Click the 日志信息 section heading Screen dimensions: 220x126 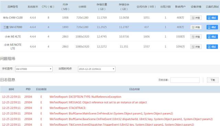8,80
